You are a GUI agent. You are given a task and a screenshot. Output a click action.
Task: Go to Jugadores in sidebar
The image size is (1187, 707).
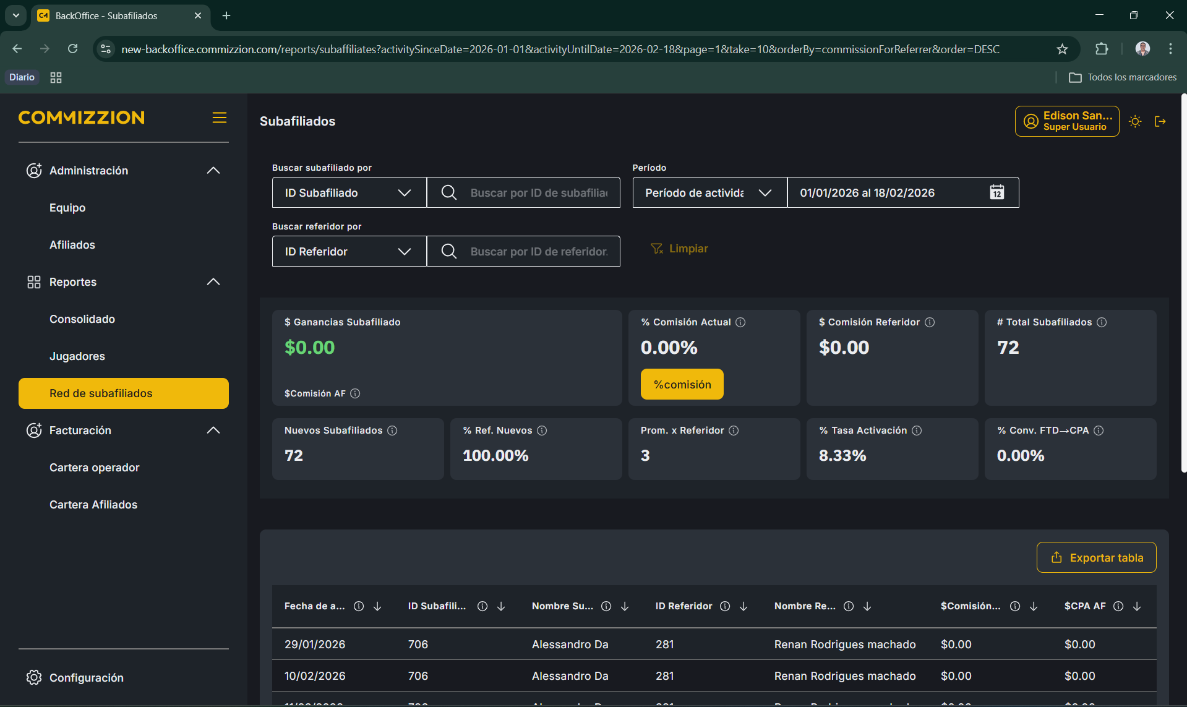point(77,356)
